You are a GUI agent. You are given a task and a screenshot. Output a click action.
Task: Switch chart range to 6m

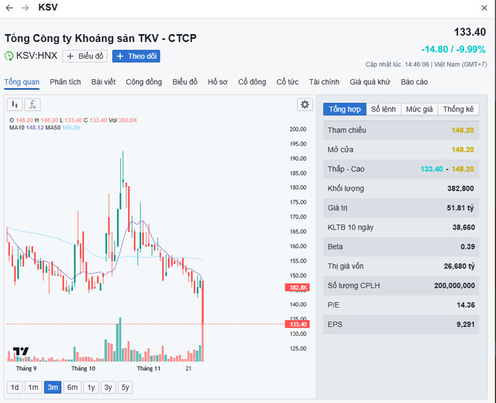point(72,387)
